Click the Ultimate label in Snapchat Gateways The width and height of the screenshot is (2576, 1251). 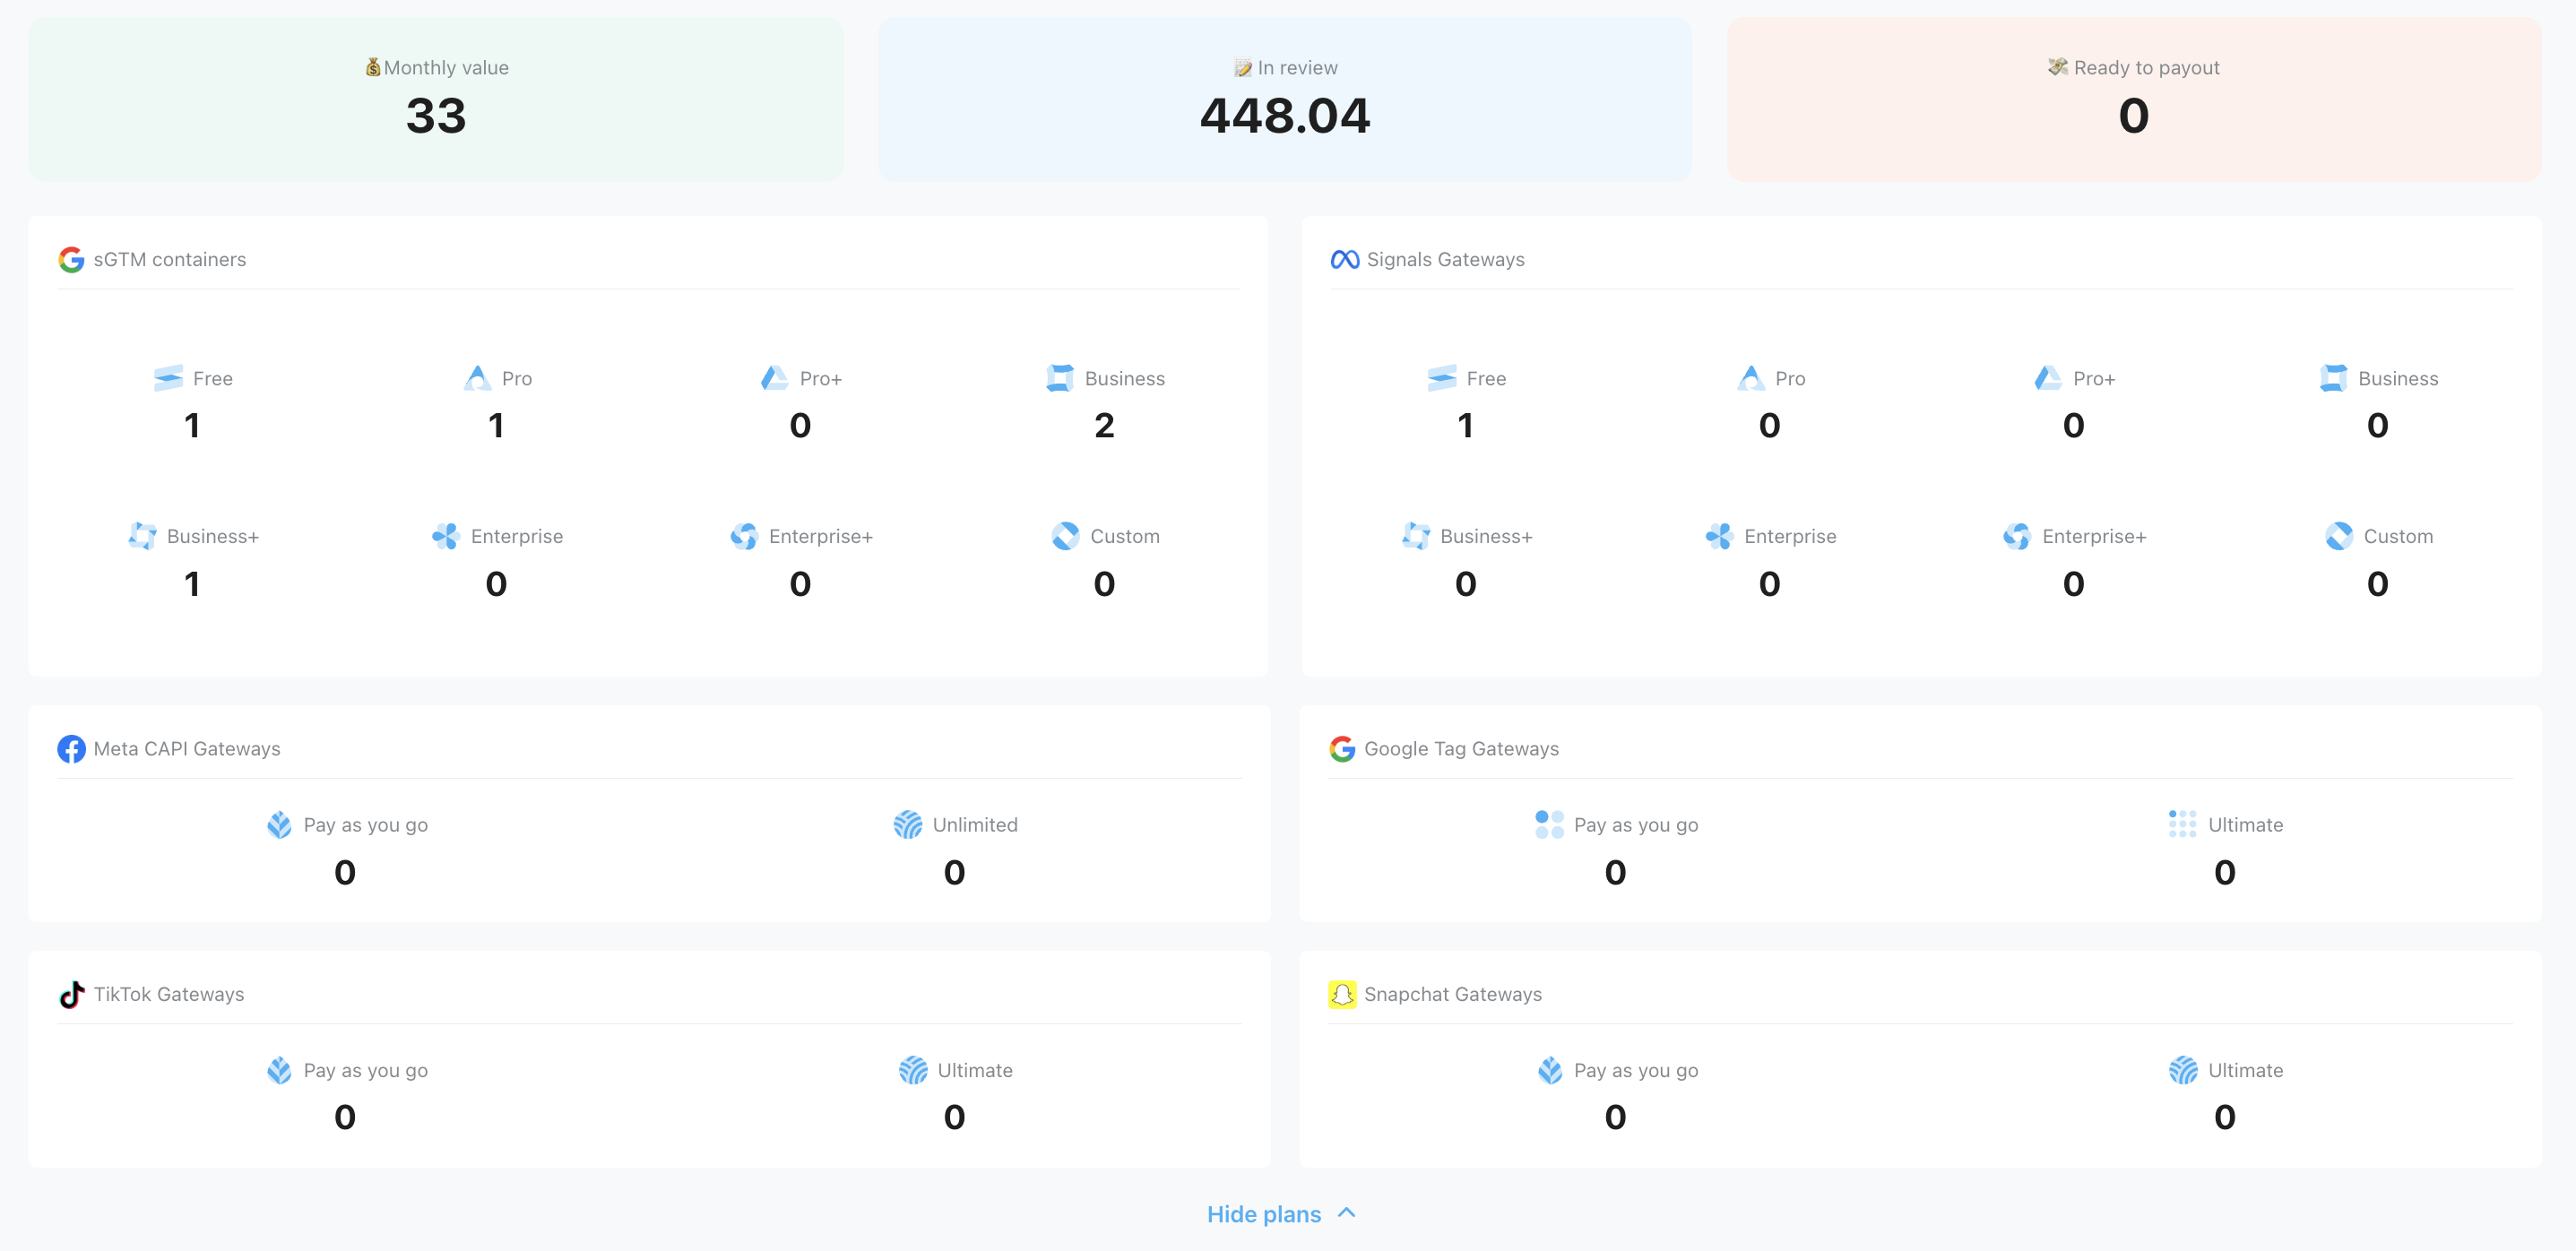pyautogui.click(x=2245, y=1071)
